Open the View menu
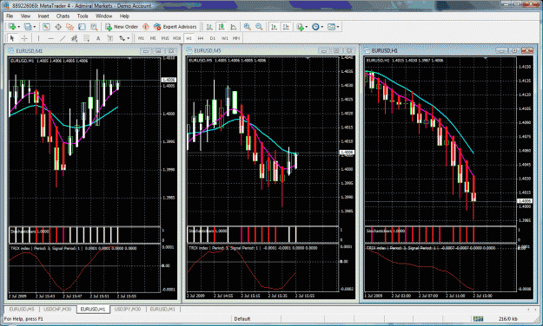Viewport: 543px width, 326px height. pos(25,16)
